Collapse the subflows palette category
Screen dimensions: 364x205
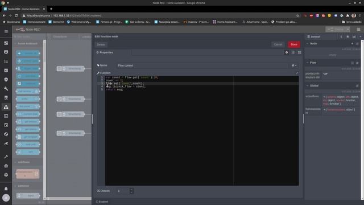coord(24,162)
